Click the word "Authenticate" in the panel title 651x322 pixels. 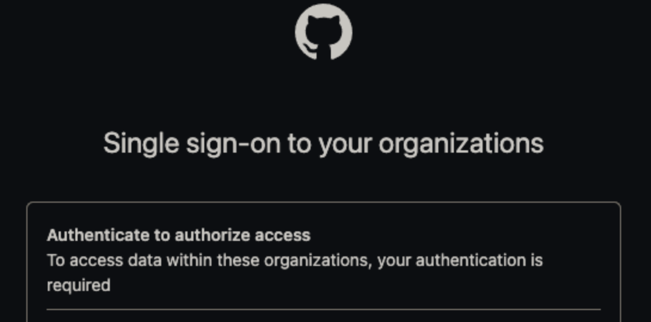tap(98, 235)
